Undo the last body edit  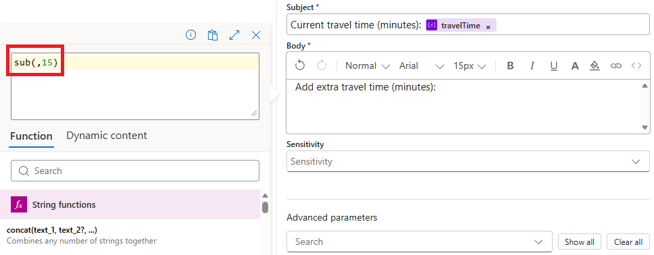coord(300,65)
